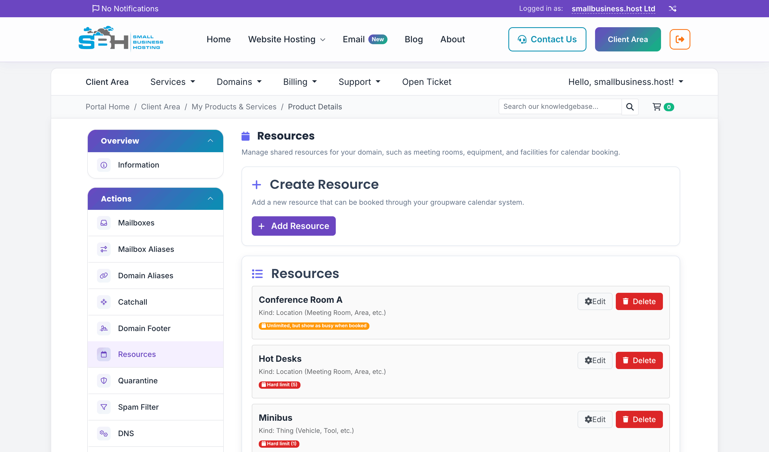Viewport: 769px width, 452px height.
Task: Click the SBH Small Business Hosting logo
Action: pyautogui.click(x=121, y=39)
